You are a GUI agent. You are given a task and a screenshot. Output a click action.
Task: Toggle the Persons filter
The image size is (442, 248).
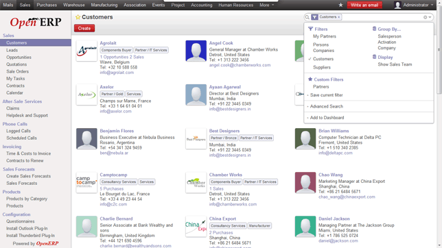pos(321,45)
